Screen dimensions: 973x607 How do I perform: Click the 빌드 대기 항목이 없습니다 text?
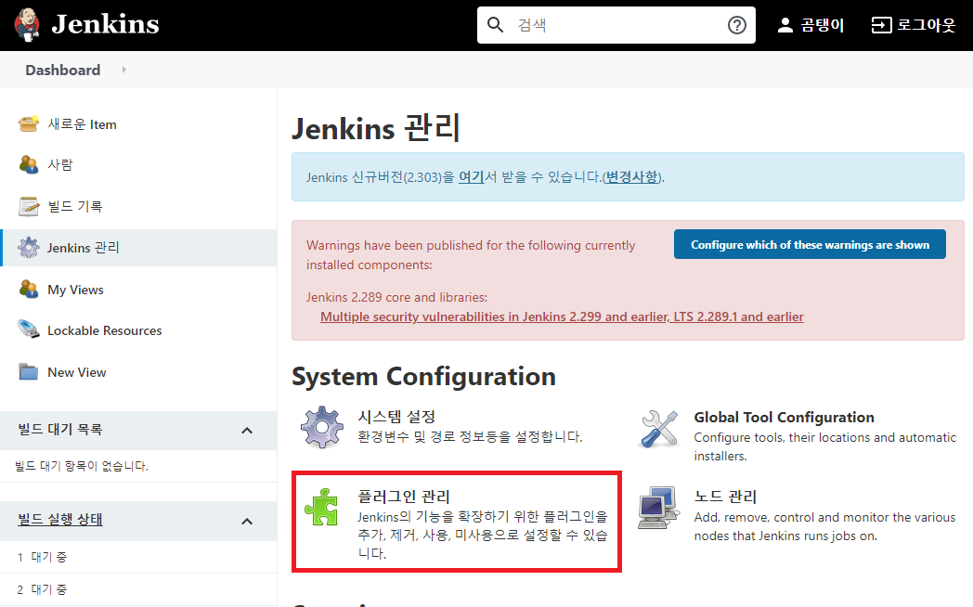pyautogui.click(x=82, y=466)
